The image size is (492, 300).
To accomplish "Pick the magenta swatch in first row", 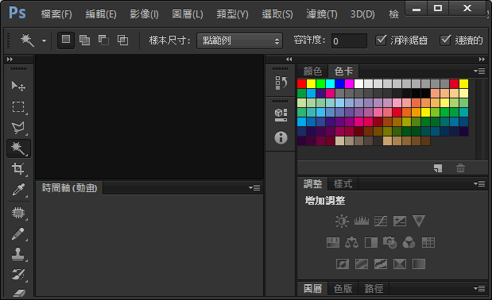I will (x=349, y=83).
